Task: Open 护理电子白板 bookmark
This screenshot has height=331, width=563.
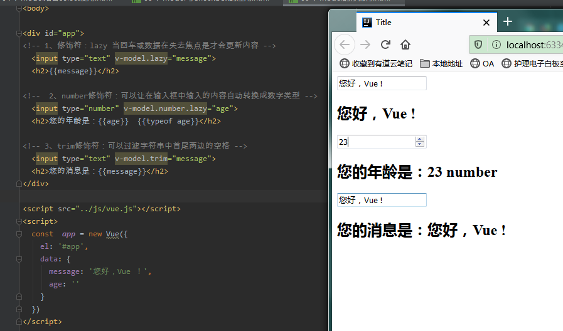Action: 532,64
